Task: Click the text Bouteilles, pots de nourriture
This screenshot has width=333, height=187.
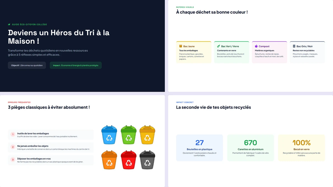Action: tap(231, 55)
